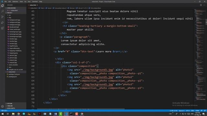Open person1.jpg in file tree

[x=13, y=55]
